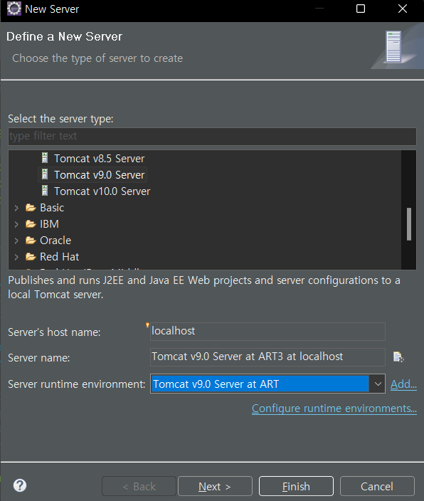Click the Red Hat folder icon
Image resolution: width=424 pixels, height=501 pixels.
(x=31, y=257)
